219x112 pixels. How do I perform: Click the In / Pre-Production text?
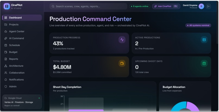coord(145,49)
